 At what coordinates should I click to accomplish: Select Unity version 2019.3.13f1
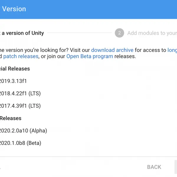[x=13, y=81]
